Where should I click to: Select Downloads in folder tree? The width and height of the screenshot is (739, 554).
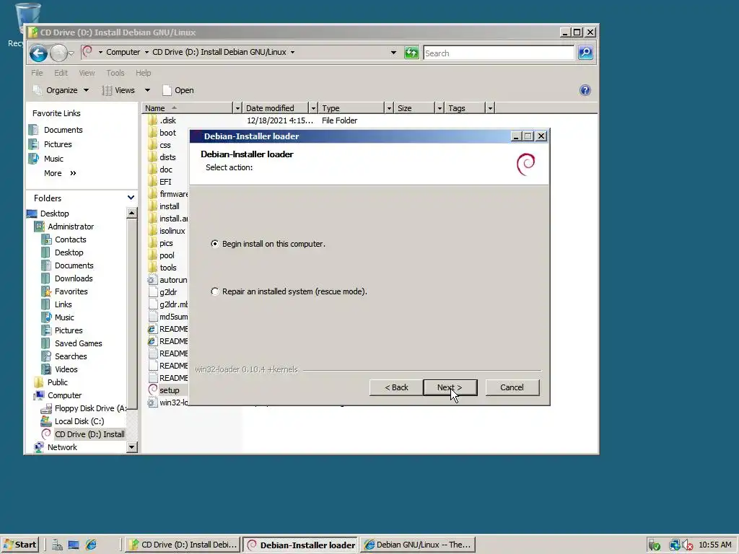point(67,278)
